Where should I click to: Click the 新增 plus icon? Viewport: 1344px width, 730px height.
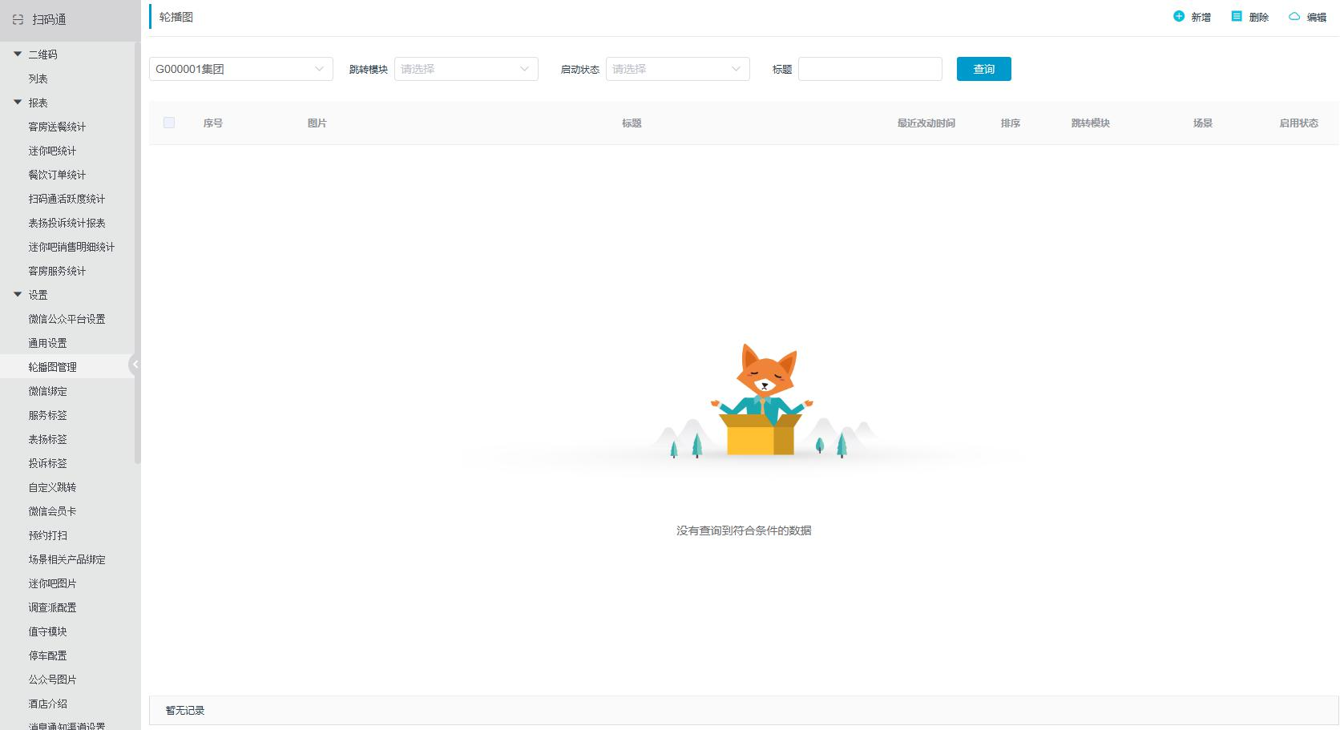pyautogui.click(x=1178, y=17)
